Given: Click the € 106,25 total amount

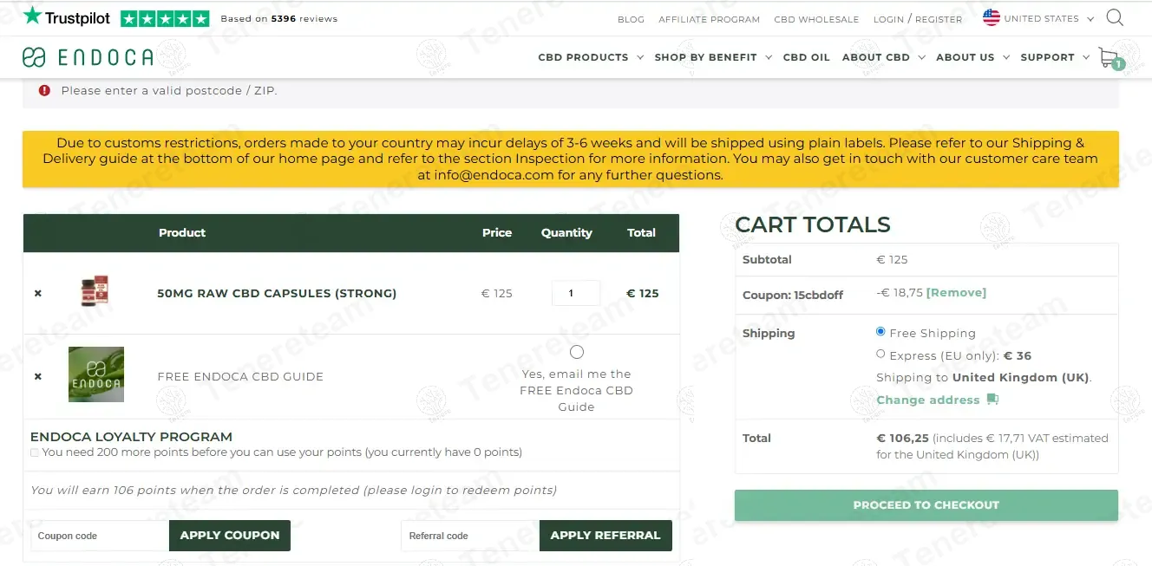Looking at the screenshot, I should click(902, 438).
